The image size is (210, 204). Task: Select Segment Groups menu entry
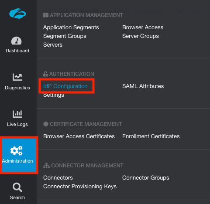[65, 36]
